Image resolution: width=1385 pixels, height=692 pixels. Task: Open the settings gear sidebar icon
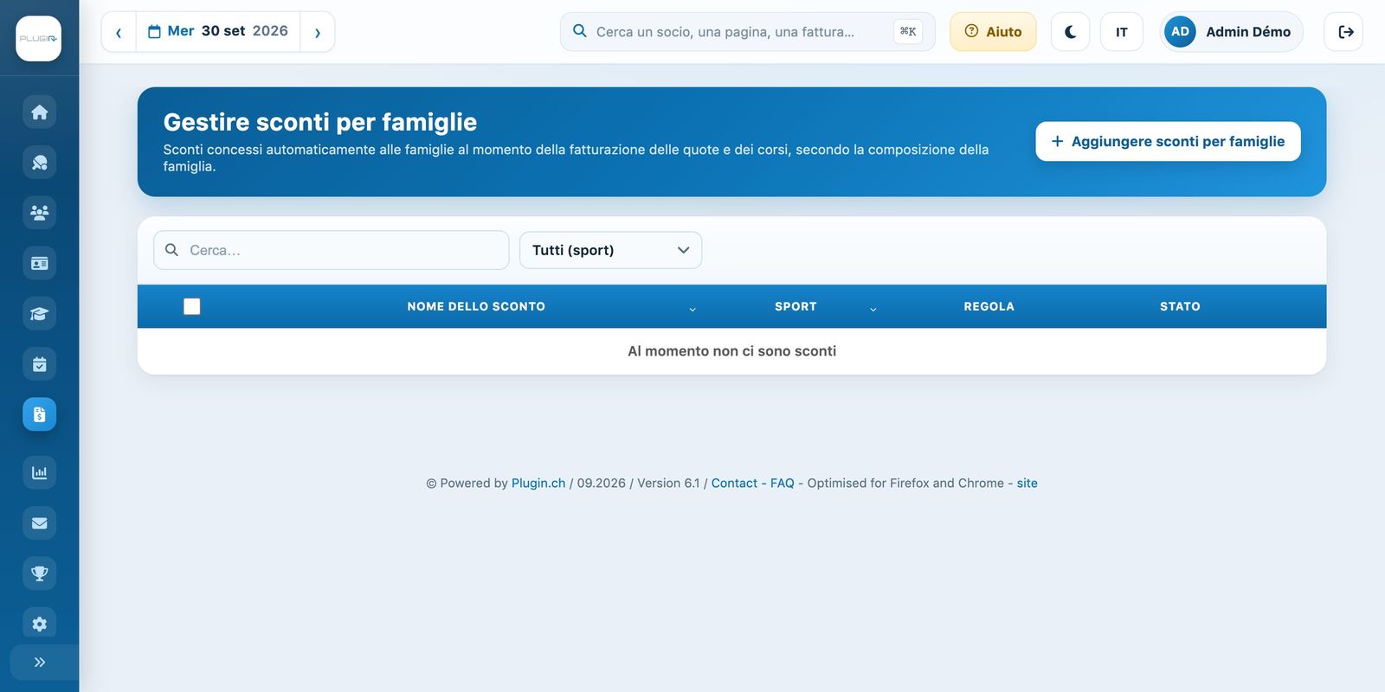click(x=40, y=624)
